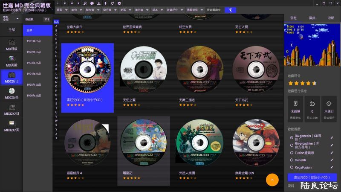
Task: Select the MD日版 platform icon
Action: [12, 45]
